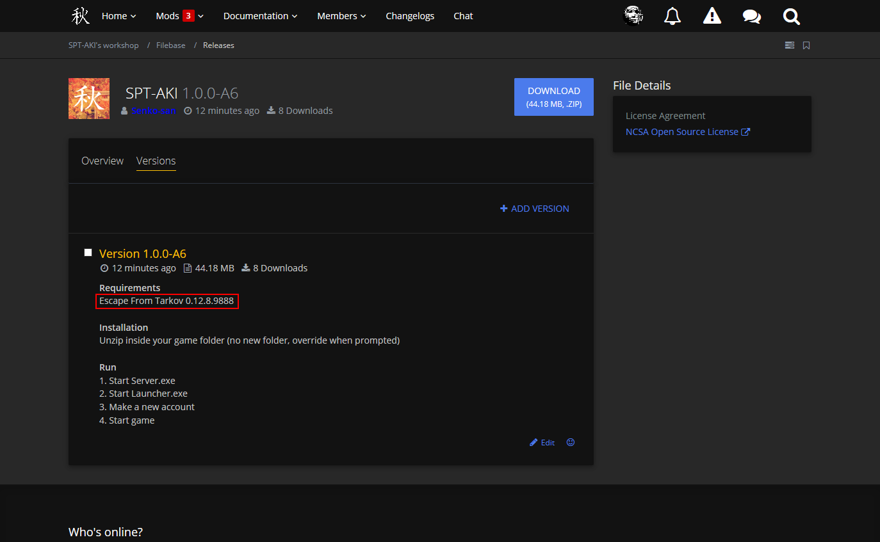This screenshot has height=542, width=880.
Task: Expand the Members dropdown menu
Action: (342, 16)
